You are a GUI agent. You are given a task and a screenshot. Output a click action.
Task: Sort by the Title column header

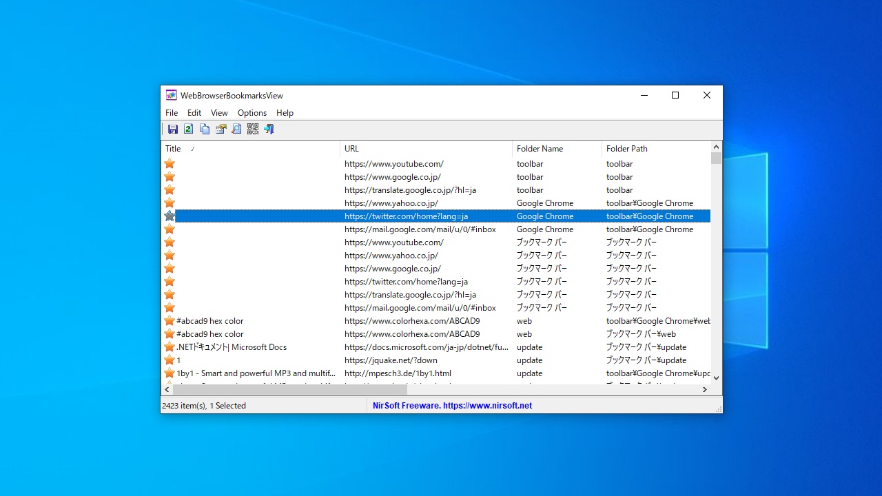pos(250,149)
